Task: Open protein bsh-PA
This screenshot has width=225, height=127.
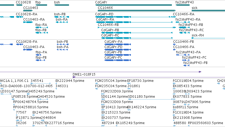Action: click(x=63, y=47)
